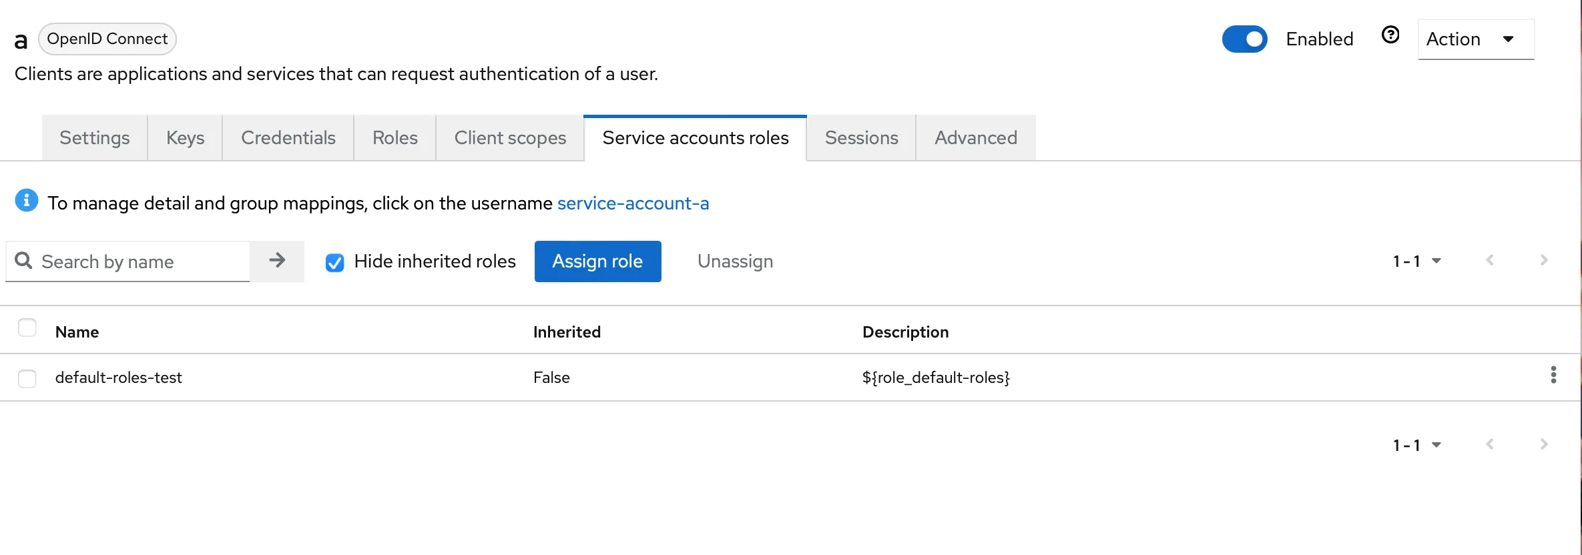1582x555 pixels.
Task: Select the default-roles-test row checkbox
Action: pos(27,378)
